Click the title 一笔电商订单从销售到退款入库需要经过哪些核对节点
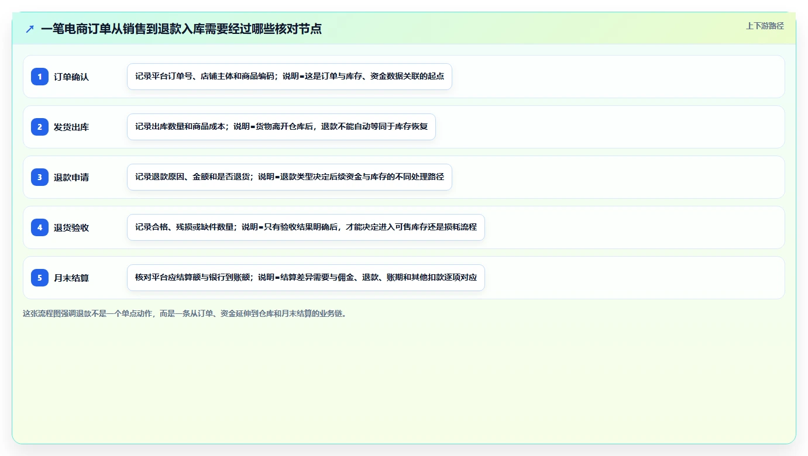The width and height of the screenshot is (808, 456). [x=181, y=29]
